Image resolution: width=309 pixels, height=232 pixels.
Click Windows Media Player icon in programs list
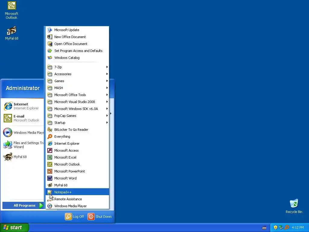pyautogui.click(x=50, y=206)
